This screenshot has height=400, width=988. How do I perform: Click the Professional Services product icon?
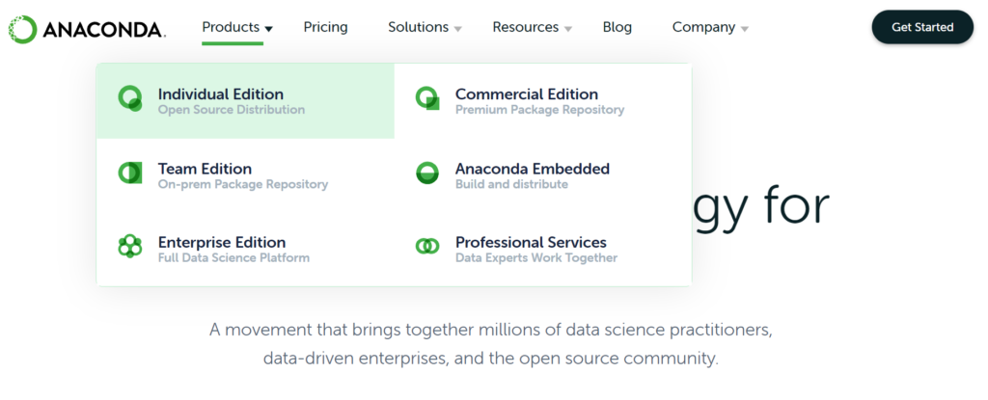click(x=426, y=247)
